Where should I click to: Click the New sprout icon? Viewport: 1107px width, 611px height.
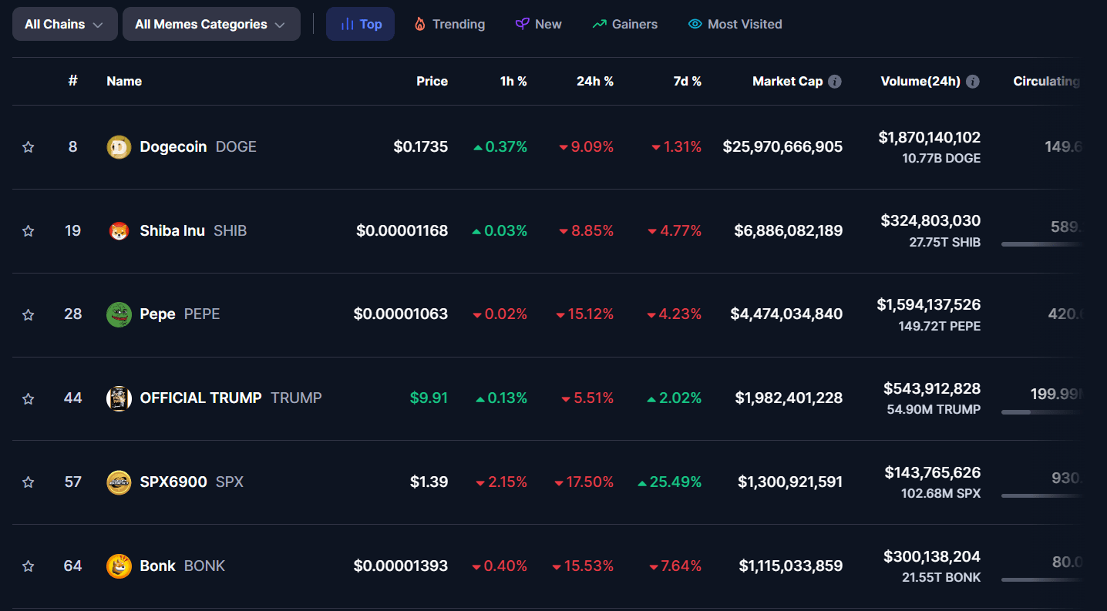522,24
